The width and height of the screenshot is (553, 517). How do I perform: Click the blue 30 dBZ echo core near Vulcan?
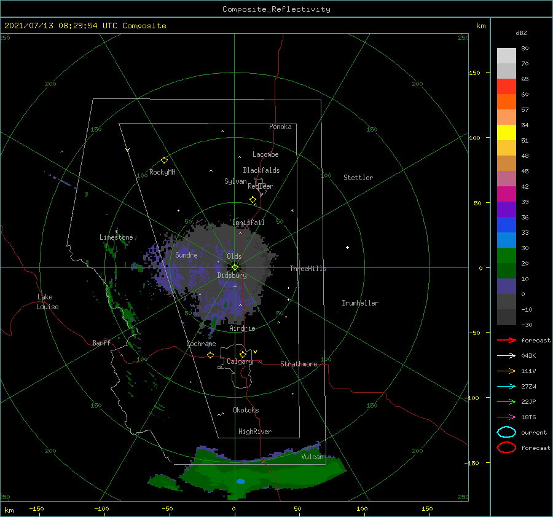[240, 481]
